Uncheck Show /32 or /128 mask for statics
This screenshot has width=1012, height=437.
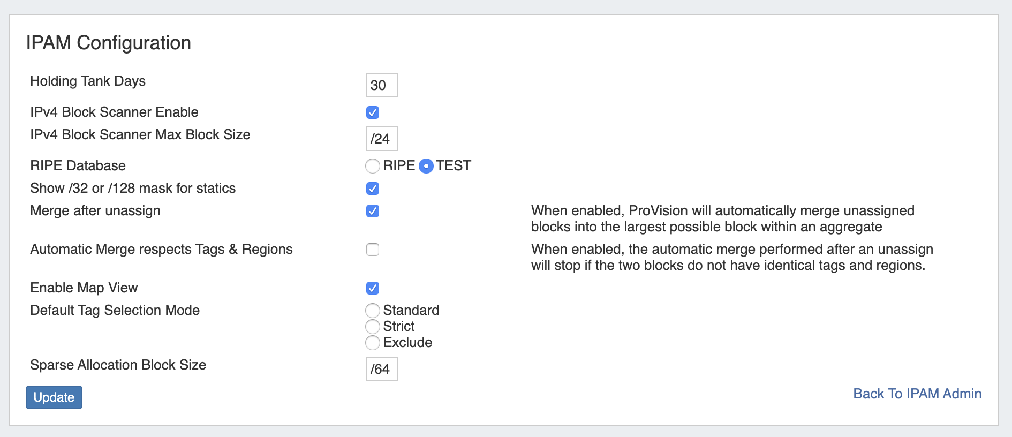point(373,189)
